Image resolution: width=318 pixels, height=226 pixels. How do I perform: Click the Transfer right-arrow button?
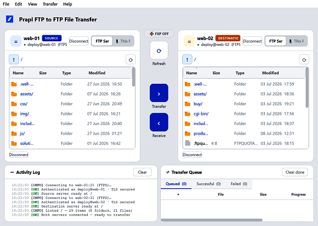159,93
